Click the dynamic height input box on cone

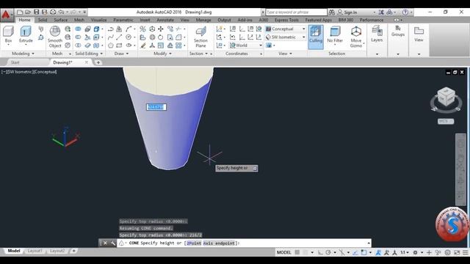click(x=156, y=107)
